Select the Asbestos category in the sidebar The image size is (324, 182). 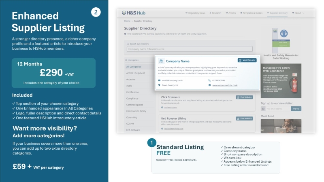tap(131, 79)
